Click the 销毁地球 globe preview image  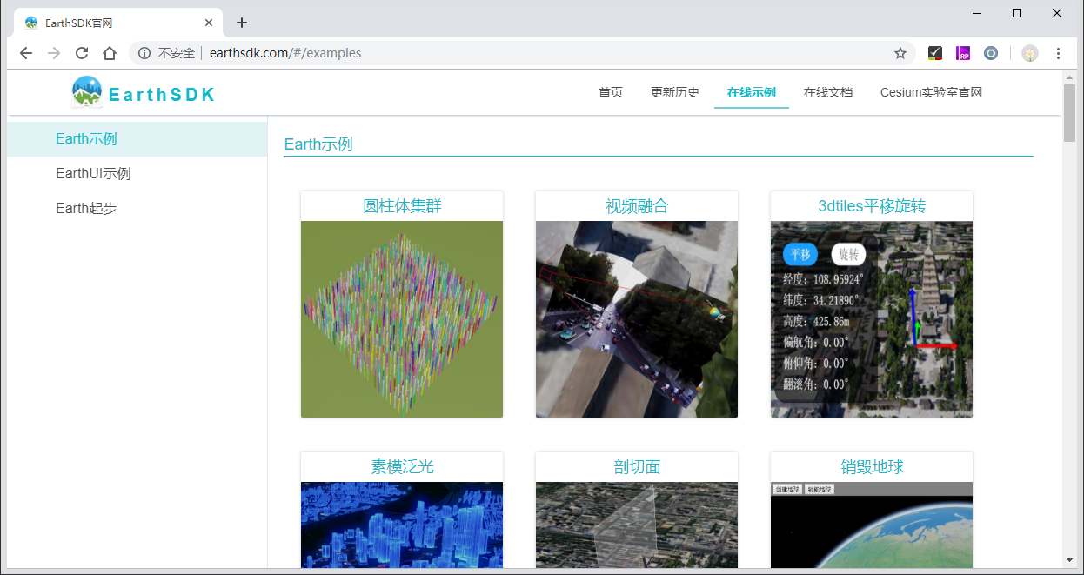[872, 525]
